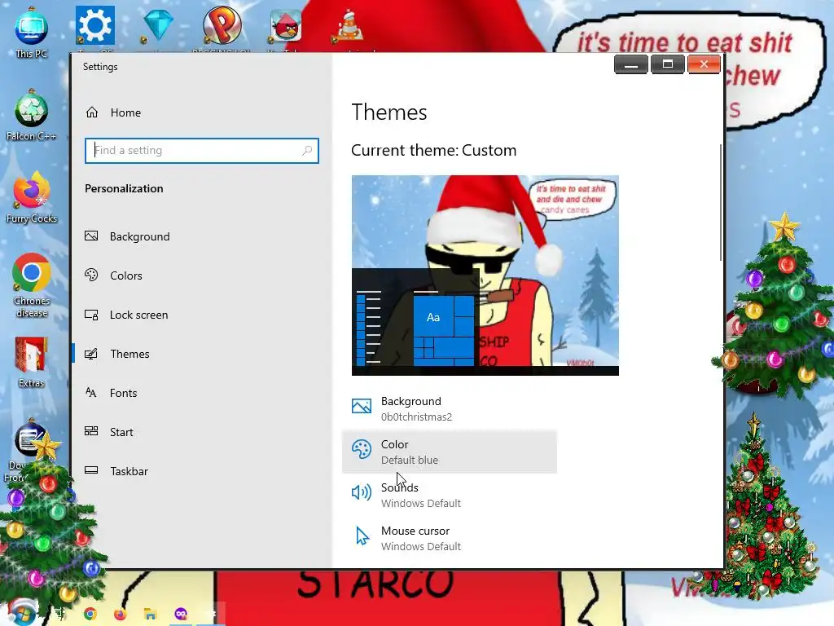This screenshot has width=834, height=626.
Task: Click the current theme preview image
Action: tap(485, 276)
